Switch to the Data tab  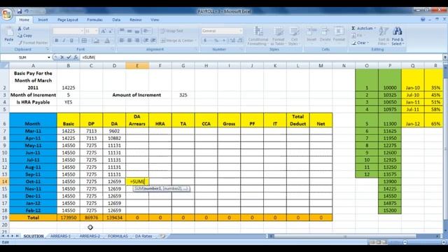click(x=116, y=20)
